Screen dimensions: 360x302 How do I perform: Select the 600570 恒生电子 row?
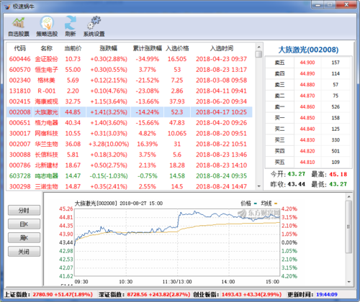[x=130, y=70]
